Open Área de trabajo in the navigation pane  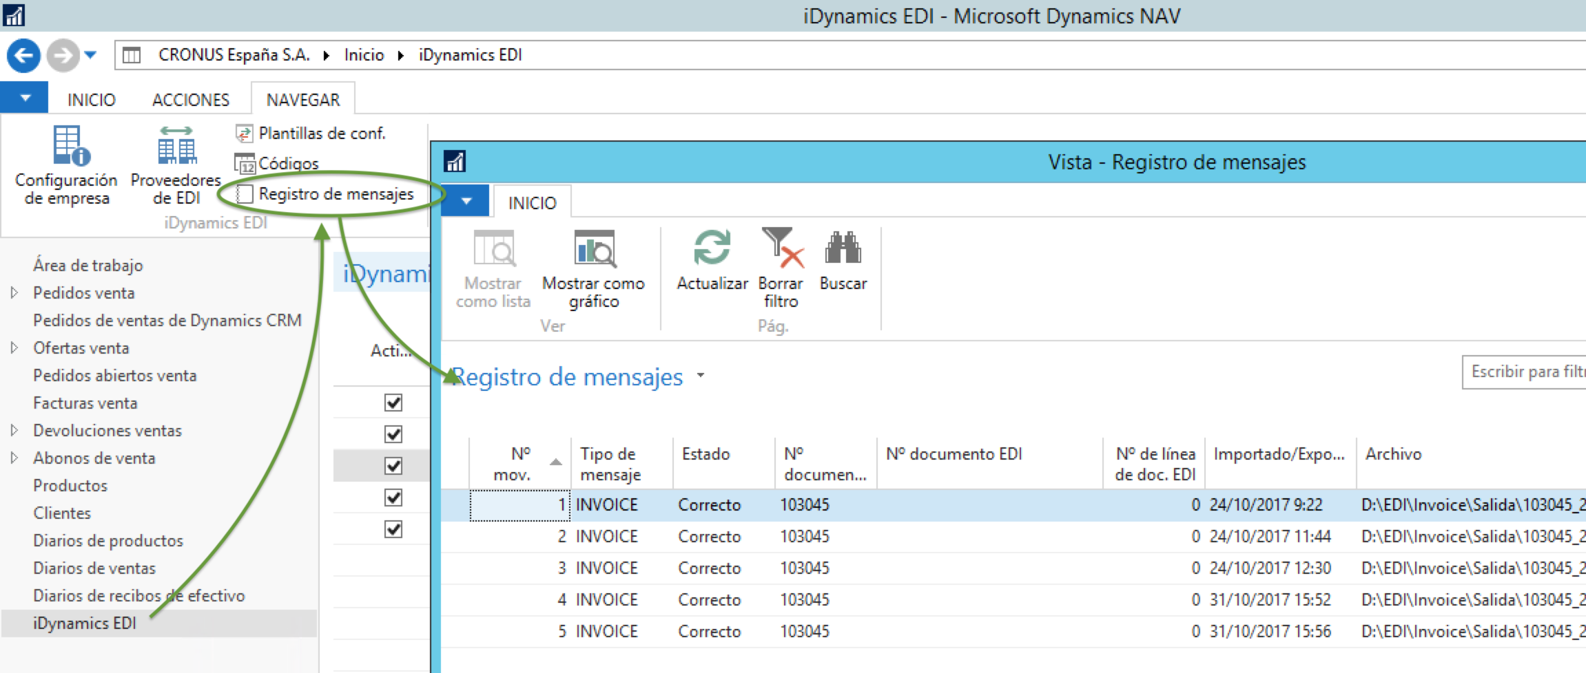click(88, 265)
